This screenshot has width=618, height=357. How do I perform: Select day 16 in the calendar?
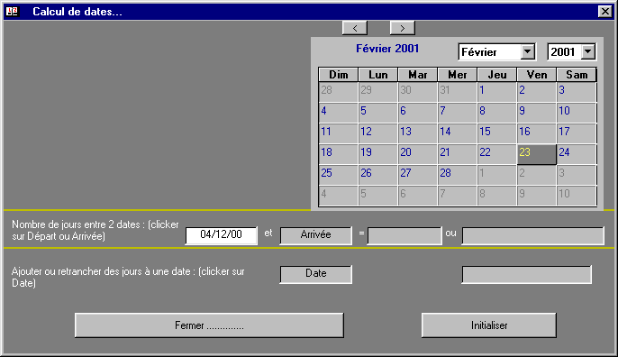click(536, 133)
